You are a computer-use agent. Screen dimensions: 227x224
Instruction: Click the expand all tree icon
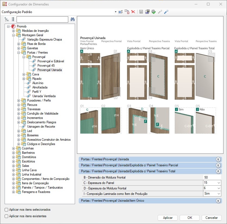tap(7, 19)
